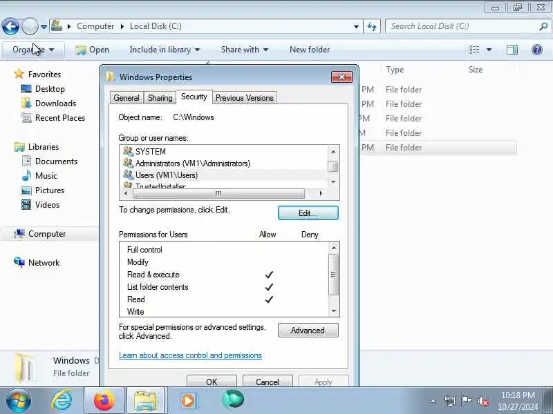Open access control and permissions link
This screenshot has width=553, height=414.
point(190,355)
